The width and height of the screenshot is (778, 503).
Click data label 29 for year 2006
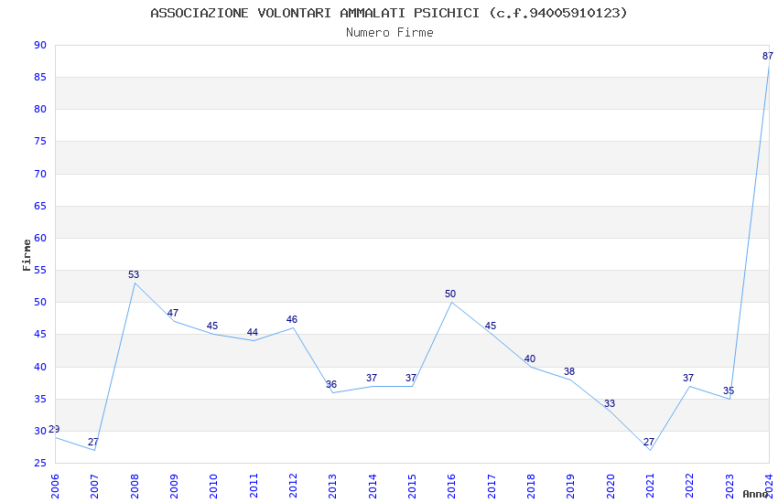(54, 429)
